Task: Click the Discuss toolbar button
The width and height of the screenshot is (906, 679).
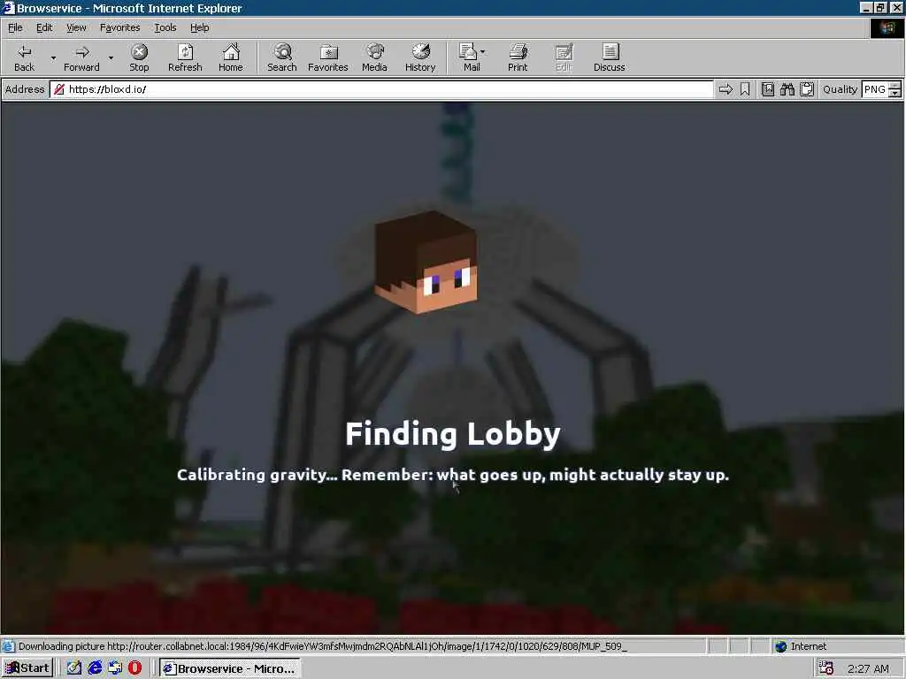Action: click(609, 57)
